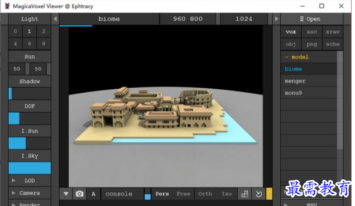Screen dimensions: 355x206
Task: Adjust the I.Sun intensity slider
Action: tap(30, 143)
